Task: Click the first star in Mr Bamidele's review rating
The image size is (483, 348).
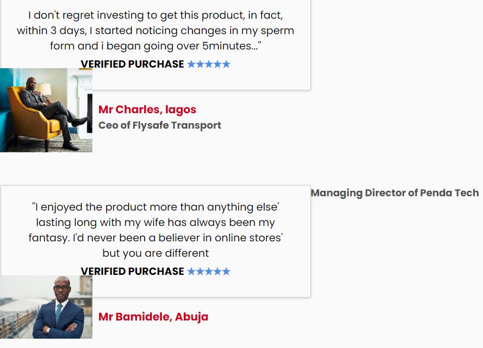Action: [191, 272]
